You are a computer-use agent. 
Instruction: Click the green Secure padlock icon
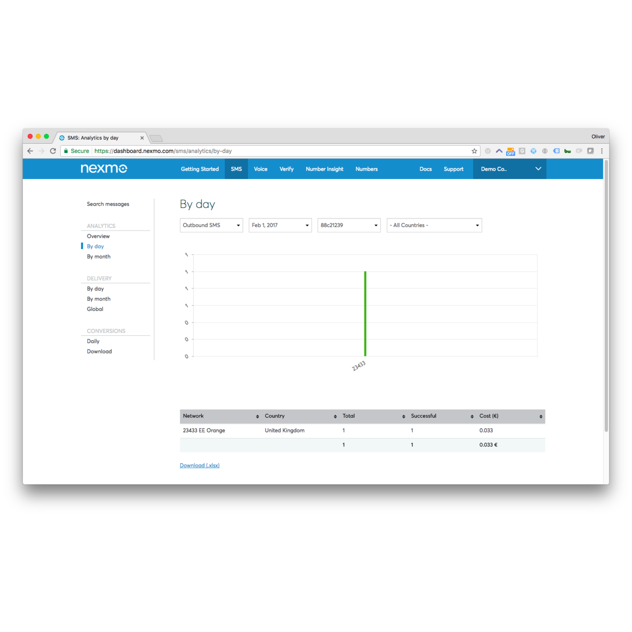[66, 151]
